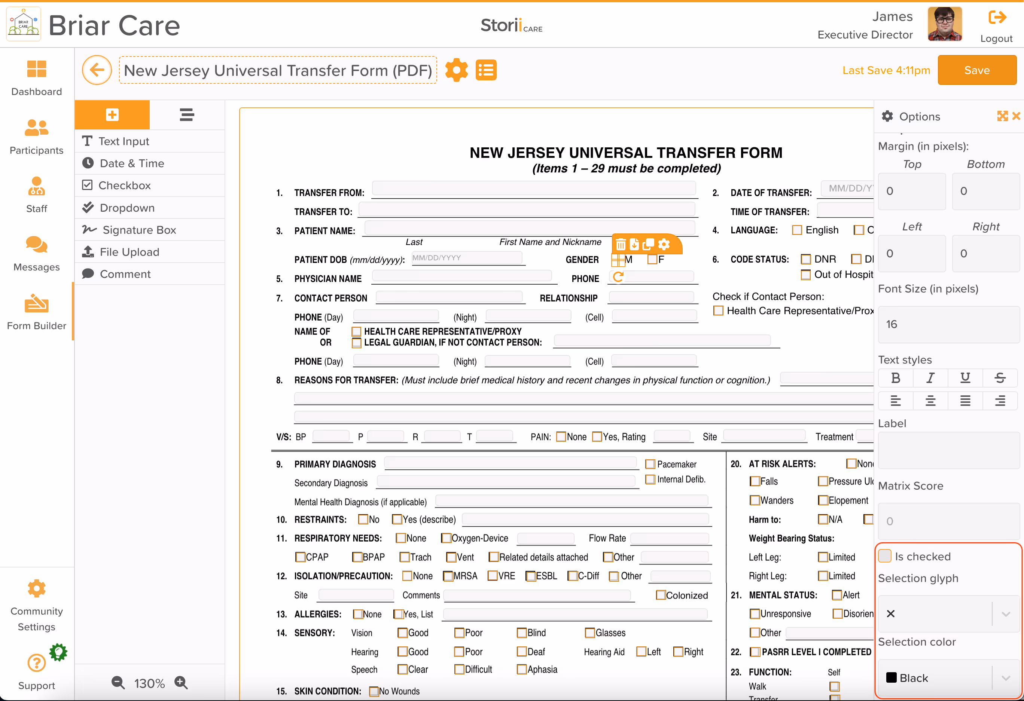
Task: Click James's profile photo
Action: click(x=945, y=24)
